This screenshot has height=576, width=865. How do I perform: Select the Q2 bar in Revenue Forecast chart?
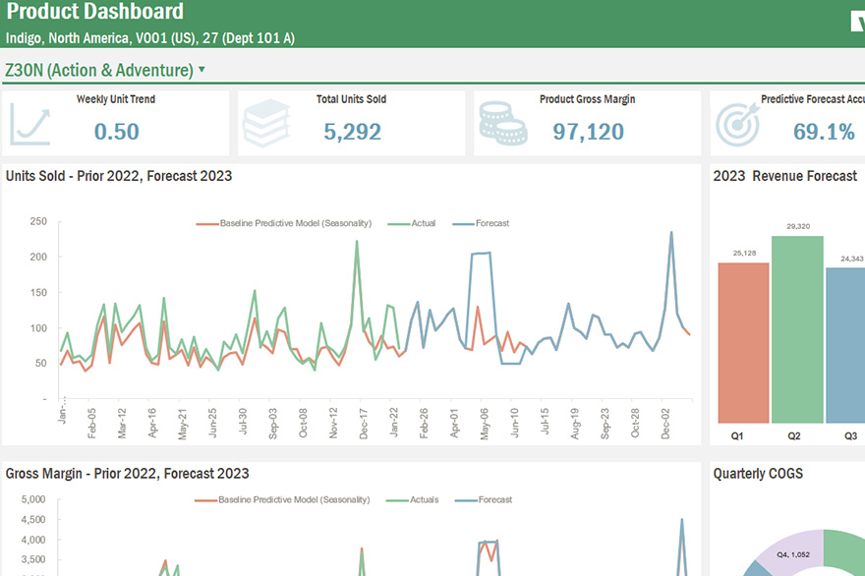click(797, 329)
